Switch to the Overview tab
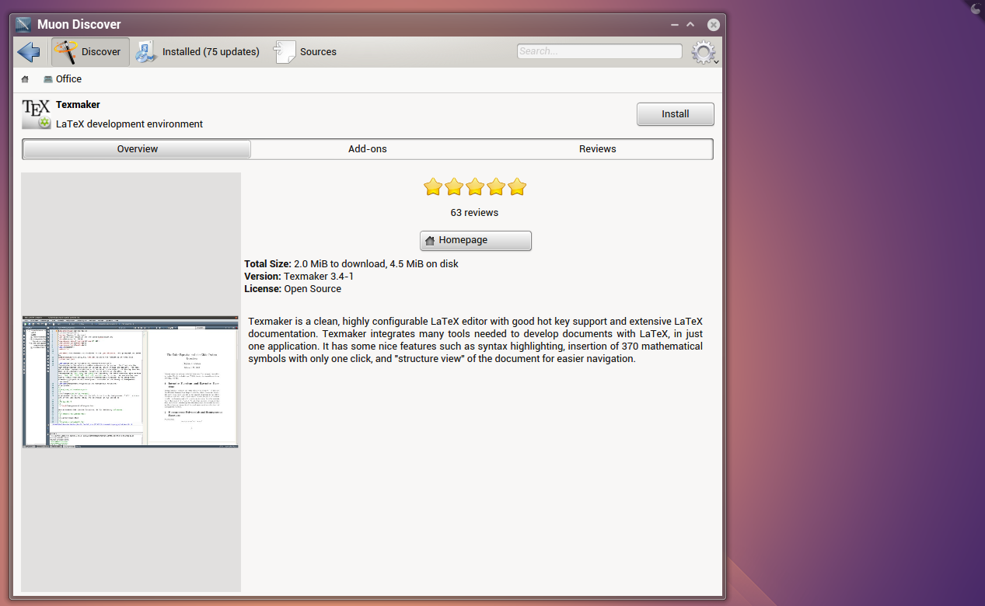This screenshot has width=985, height=606. (x=137, y=149)
